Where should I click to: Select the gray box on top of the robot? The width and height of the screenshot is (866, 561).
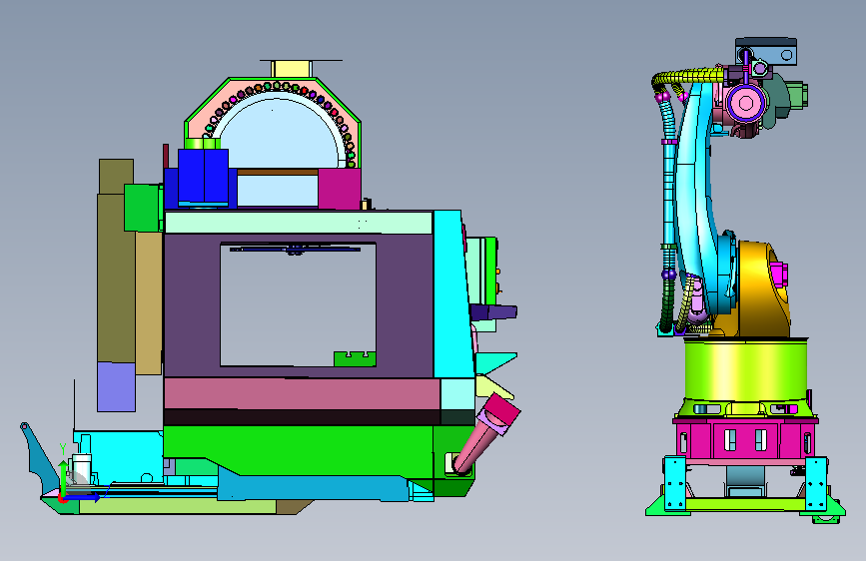click(766, 51)
